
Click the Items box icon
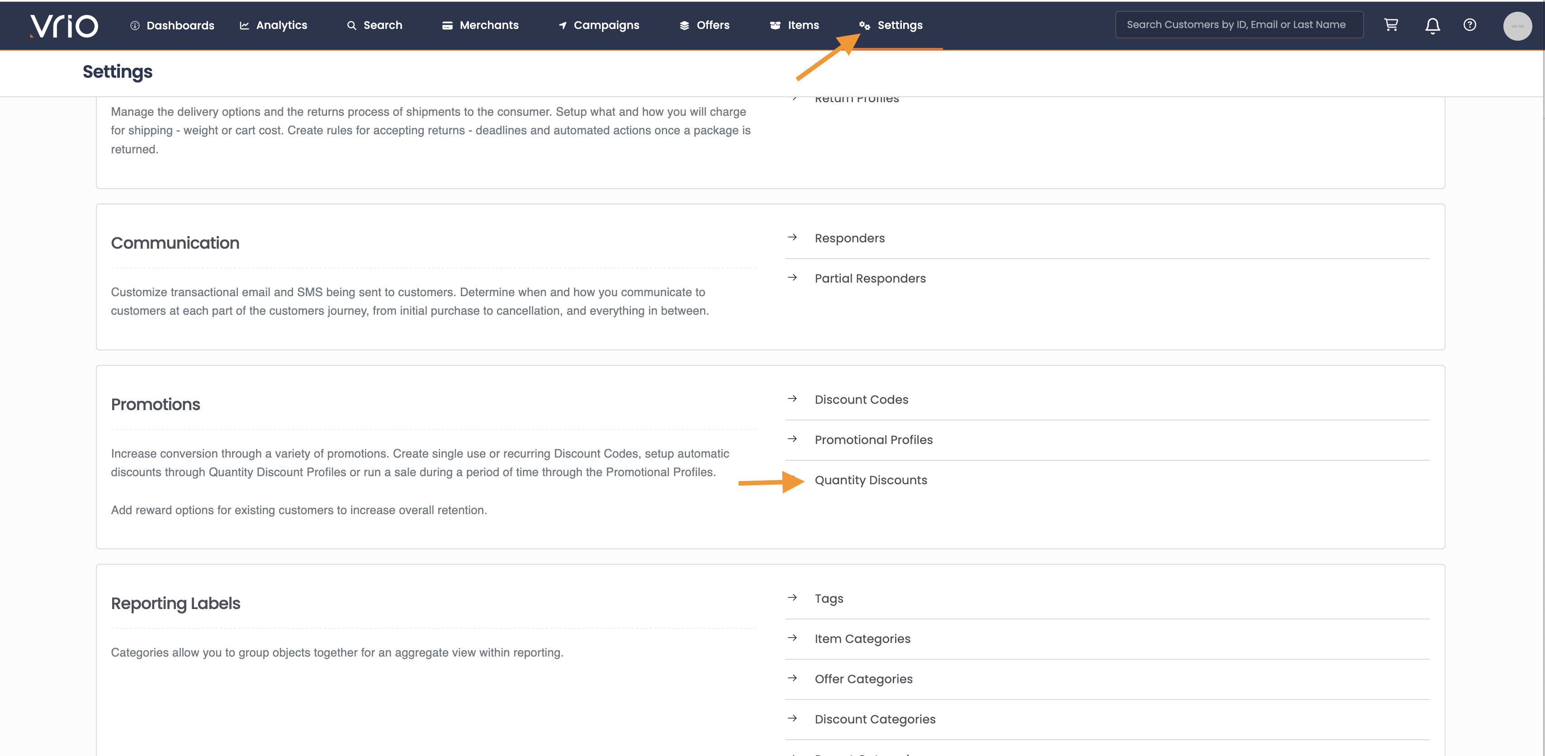tap(776, 25)
